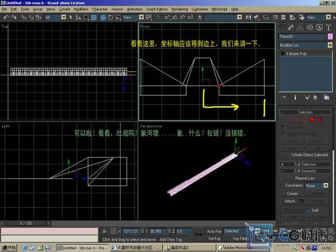Open the Modifiers menu

tap(81, 9)
